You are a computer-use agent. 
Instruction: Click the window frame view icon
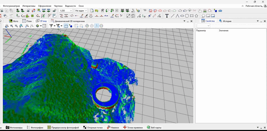pos(44,26)
